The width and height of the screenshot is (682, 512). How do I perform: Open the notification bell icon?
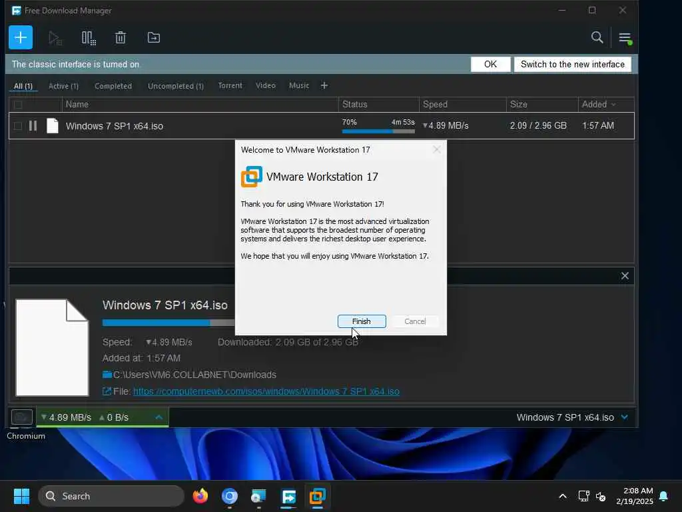(664, 496)
